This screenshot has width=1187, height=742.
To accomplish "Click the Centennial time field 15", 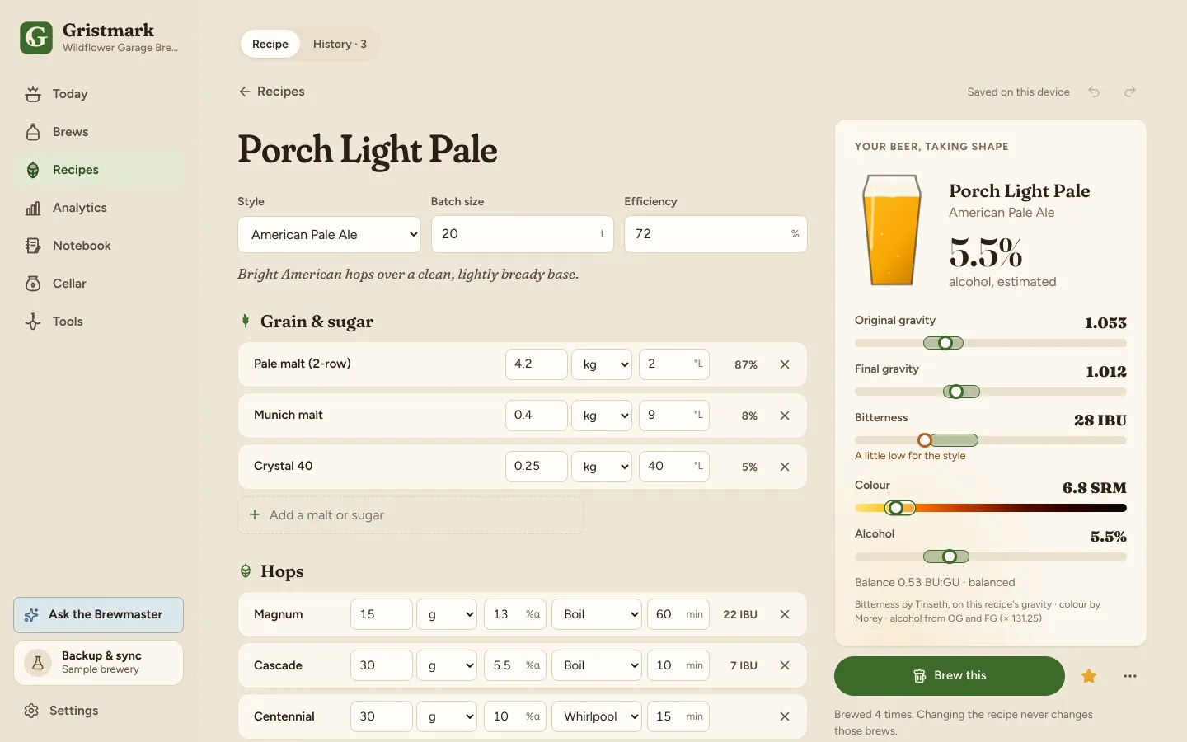I will pyautogui.click(x=678, y=716).
